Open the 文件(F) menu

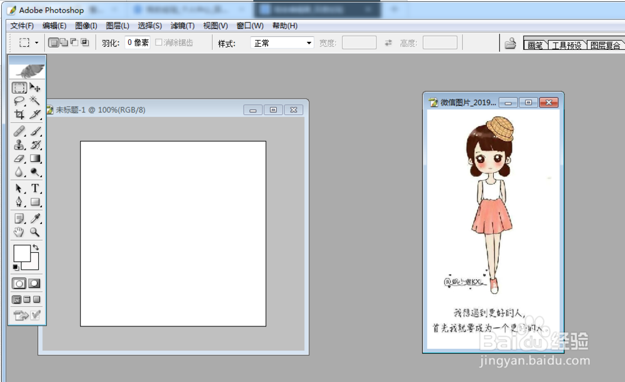click(22, 26)
